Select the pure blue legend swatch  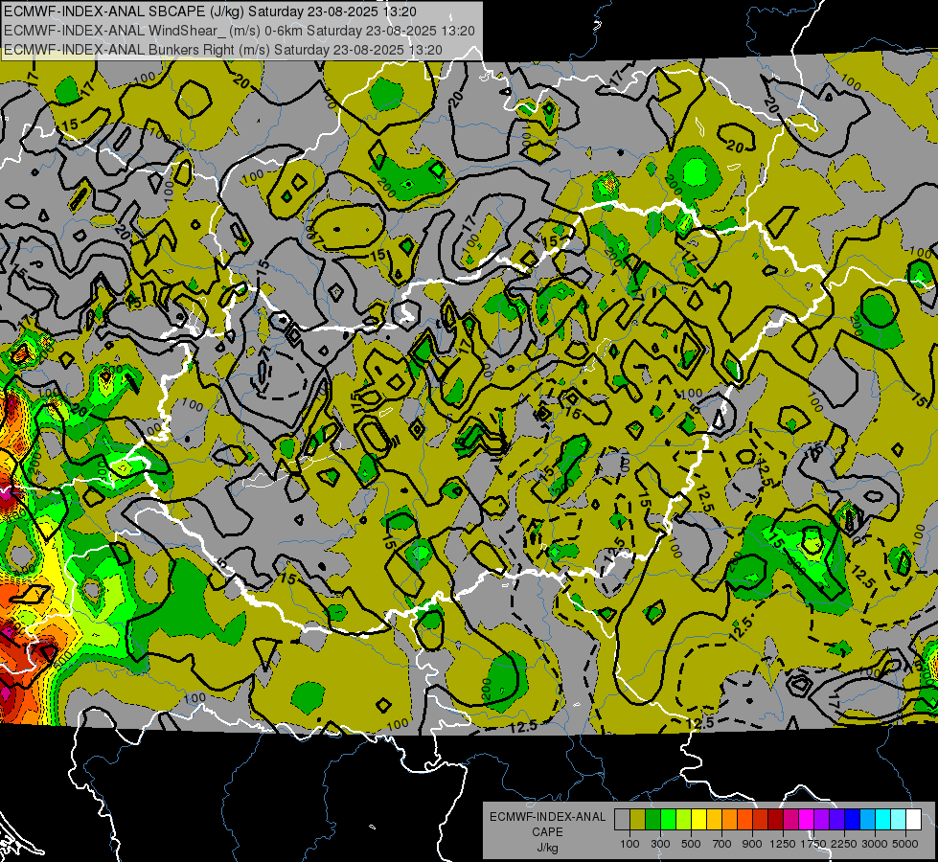pos(853,819)
